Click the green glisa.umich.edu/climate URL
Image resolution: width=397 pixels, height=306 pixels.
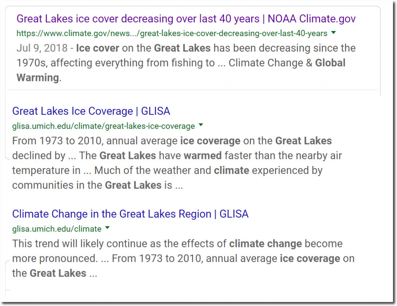[x=57, y=228]
